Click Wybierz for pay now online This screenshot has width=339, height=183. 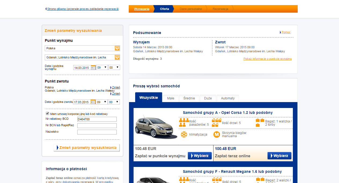tap(279, 156)
